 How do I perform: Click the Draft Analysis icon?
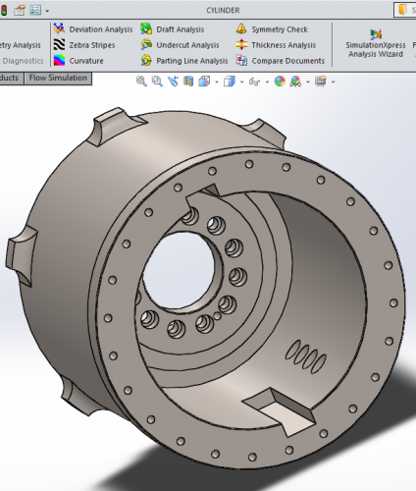click(x=146, y=28)
